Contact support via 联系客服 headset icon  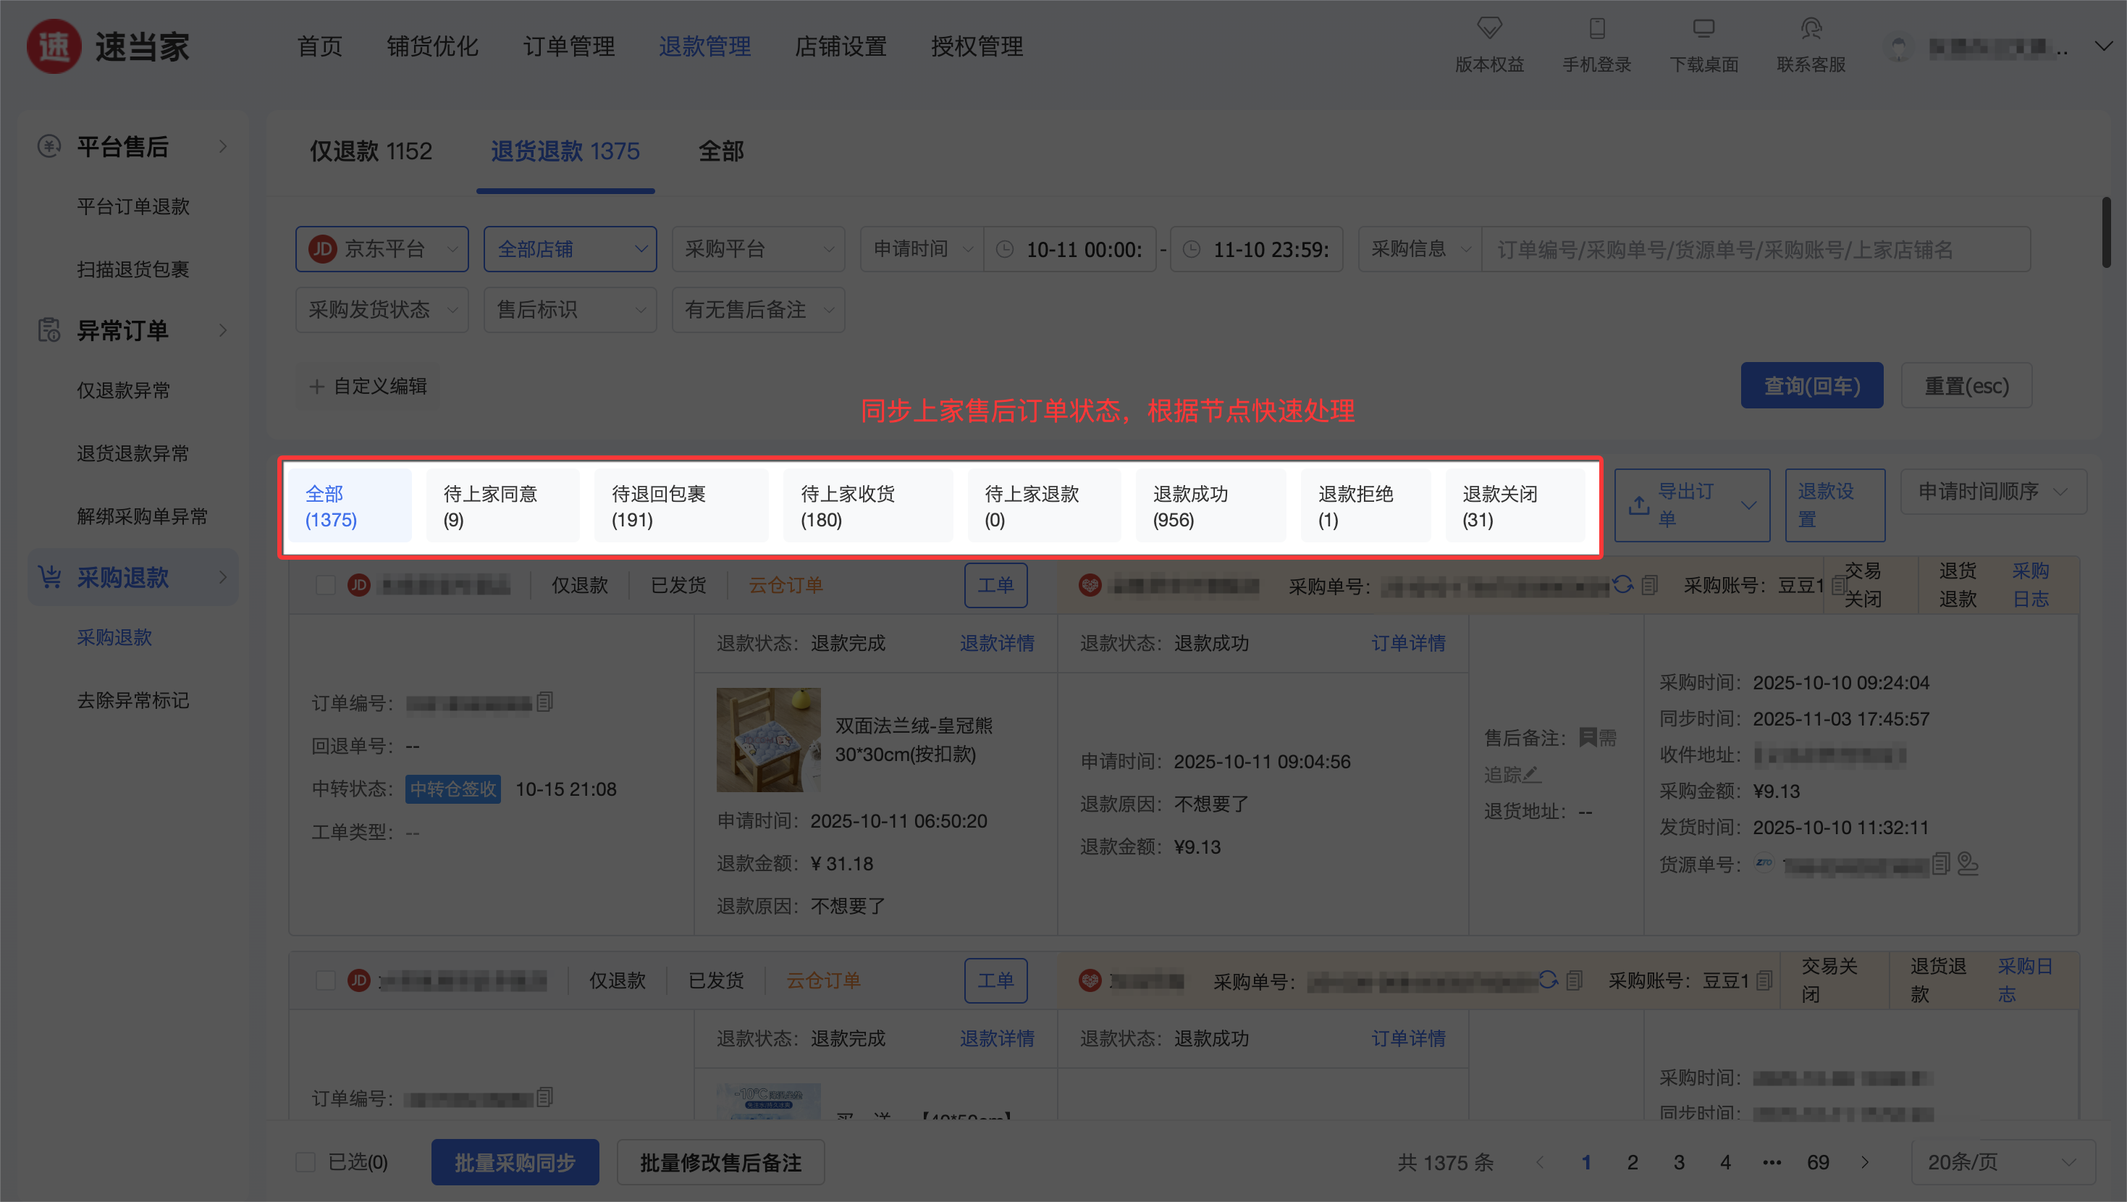1811,28
